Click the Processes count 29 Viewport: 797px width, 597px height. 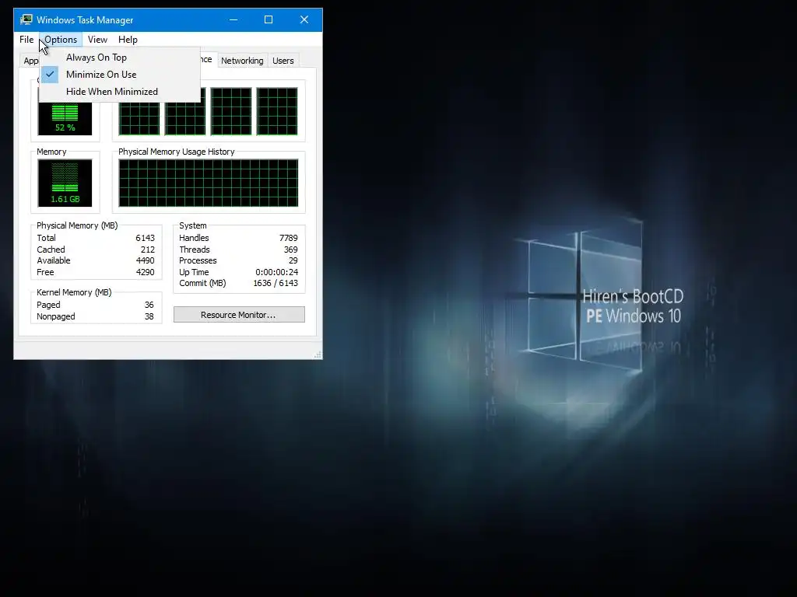(293, 261)
